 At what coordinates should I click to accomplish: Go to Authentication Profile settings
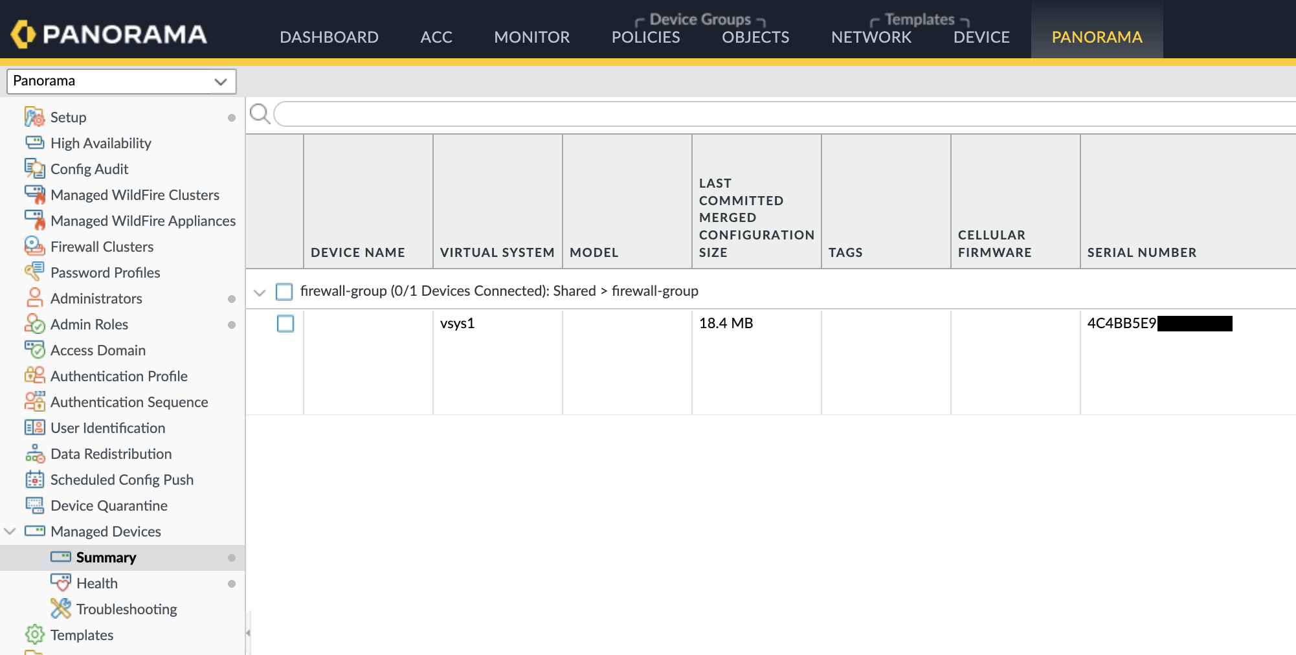(119, 376)
